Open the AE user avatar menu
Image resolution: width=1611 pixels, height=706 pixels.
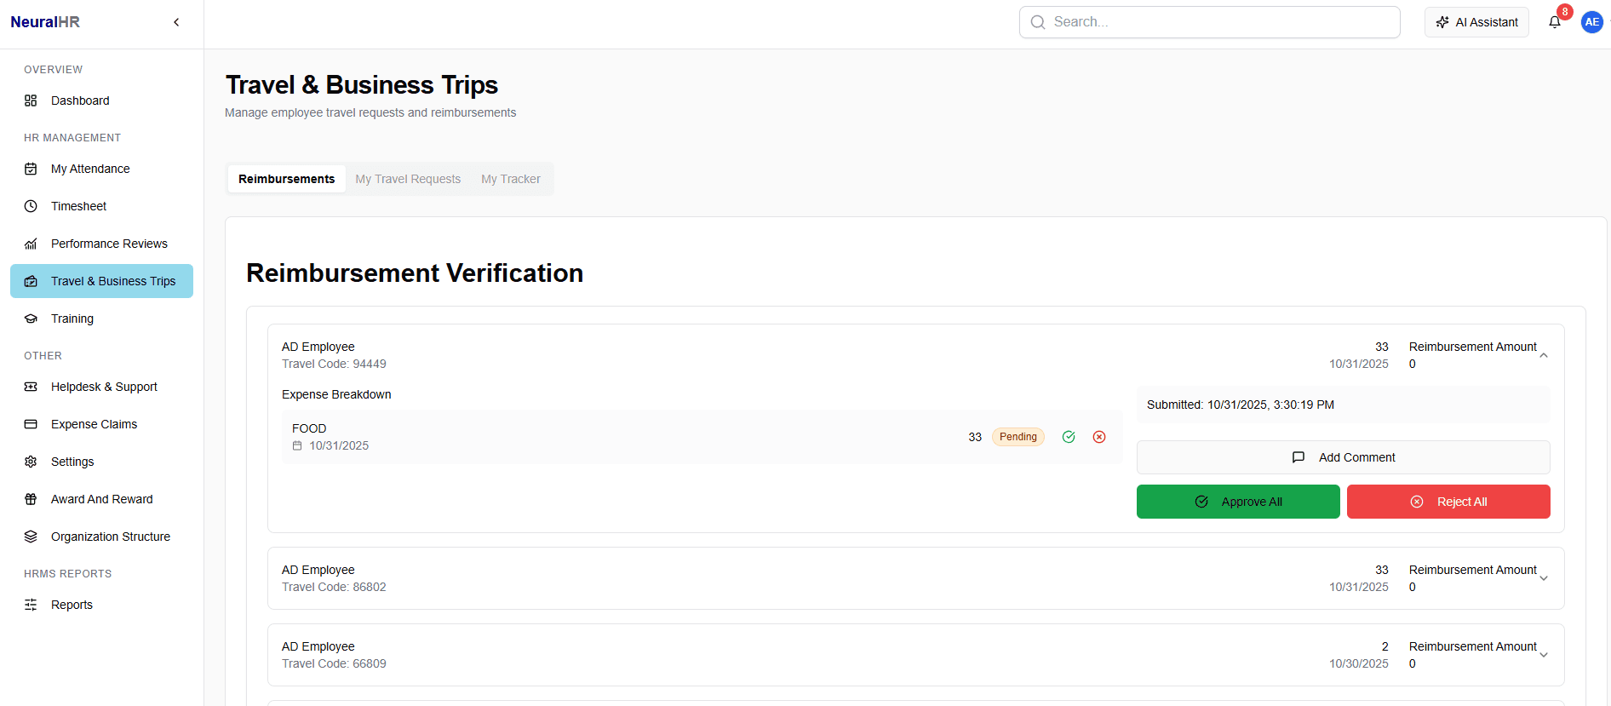(x=1591, y=22)
